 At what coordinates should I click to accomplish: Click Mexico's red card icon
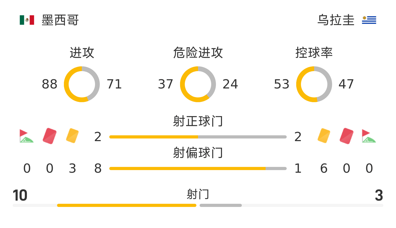click(x=50, y=136)
